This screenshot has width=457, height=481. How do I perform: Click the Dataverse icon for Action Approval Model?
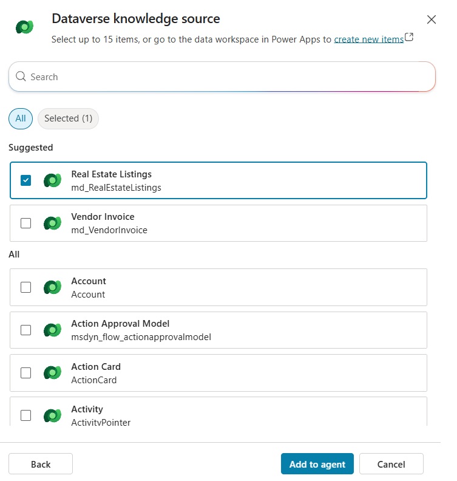[52, 330]
